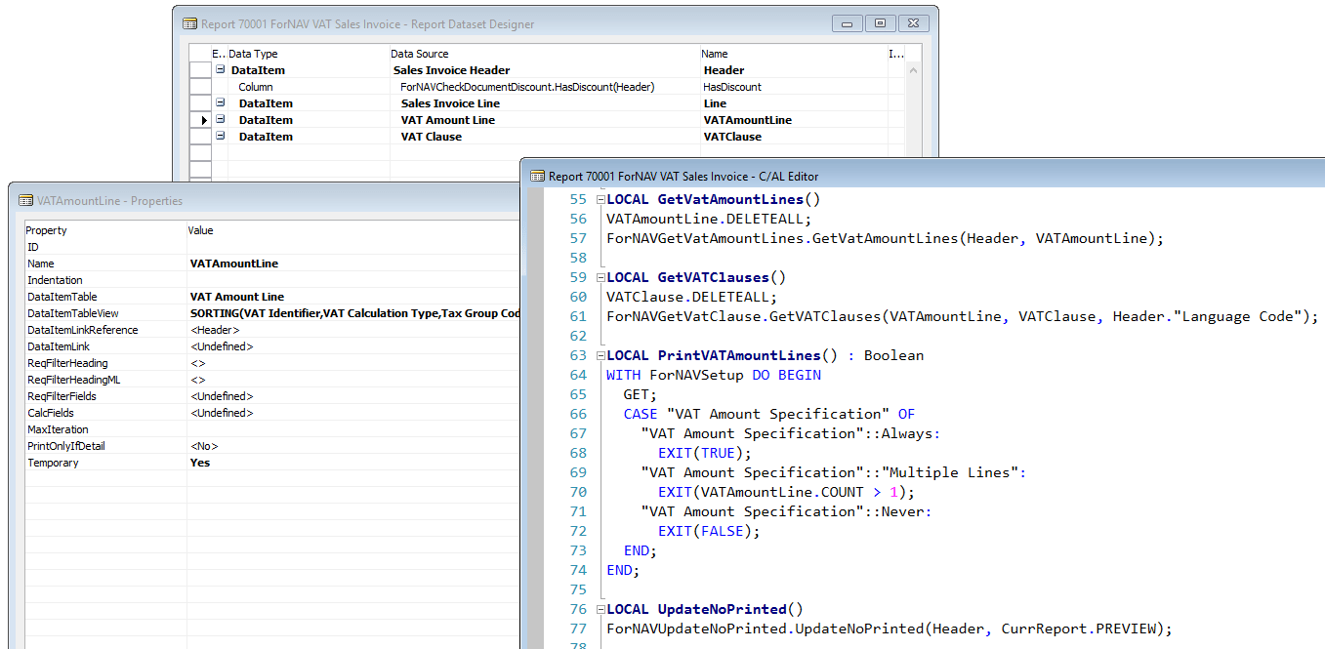Collapse the GetVATClauses function fold
The width and height of the screenshot is (1325, 649).
599,277
